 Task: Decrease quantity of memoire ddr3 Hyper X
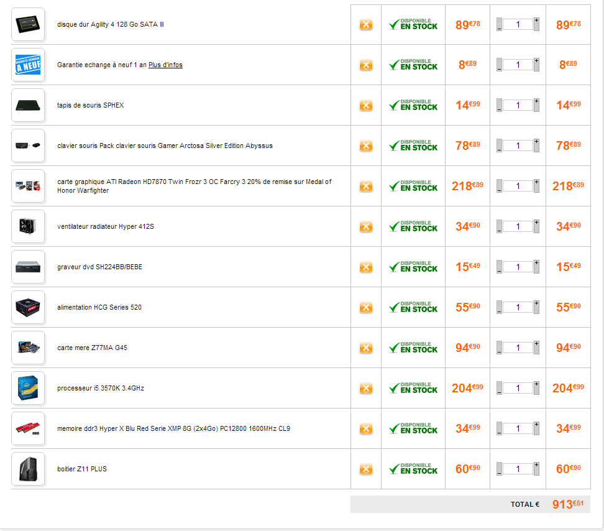pyautogui.click(x=499, y=429)
